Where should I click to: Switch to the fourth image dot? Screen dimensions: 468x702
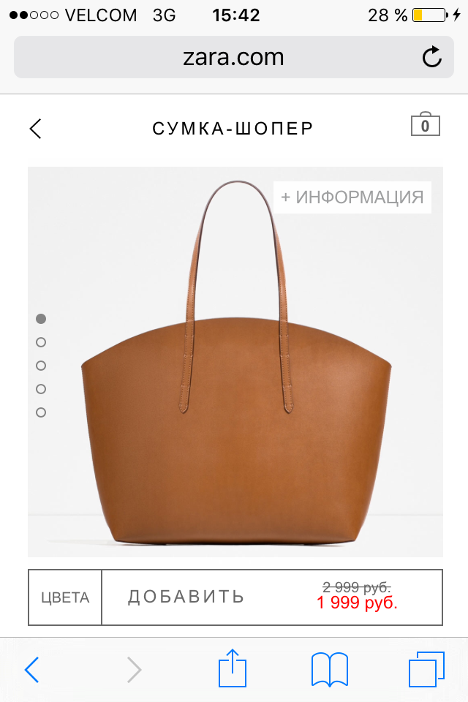41,389
